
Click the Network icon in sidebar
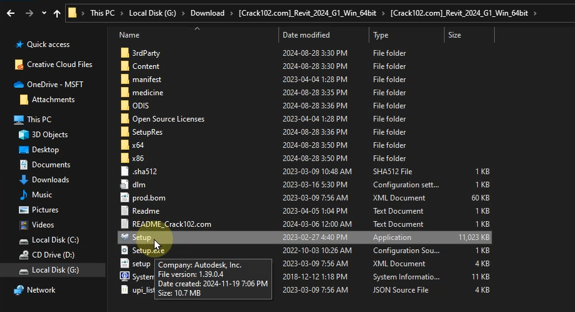(19, 290)
